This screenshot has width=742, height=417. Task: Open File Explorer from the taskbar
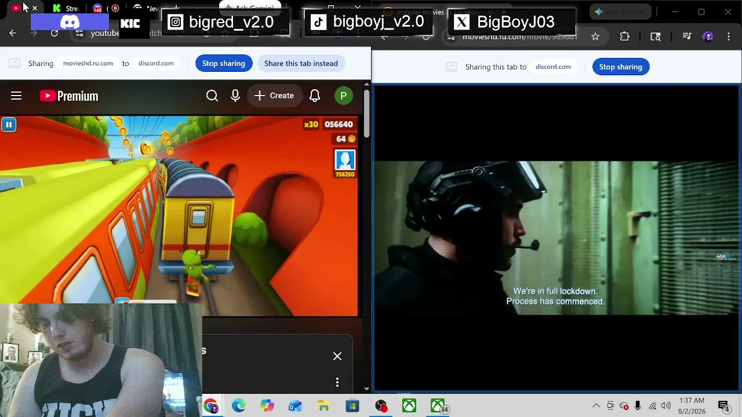click(323, 406)
